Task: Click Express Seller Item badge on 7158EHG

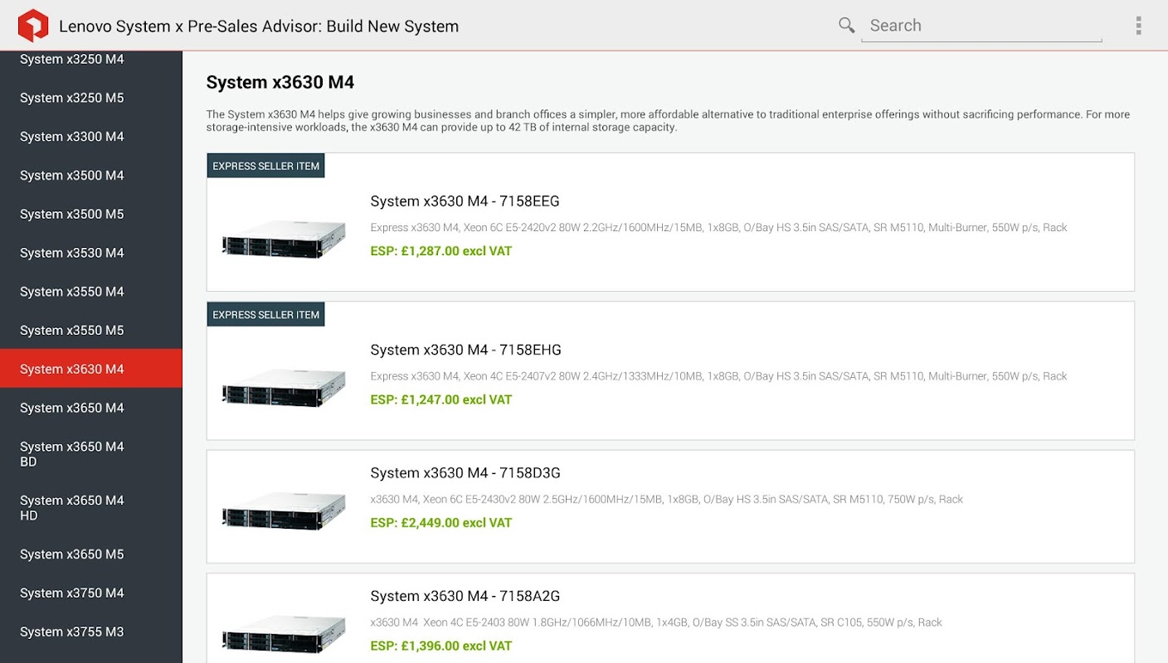Action: tap(265, 315)
